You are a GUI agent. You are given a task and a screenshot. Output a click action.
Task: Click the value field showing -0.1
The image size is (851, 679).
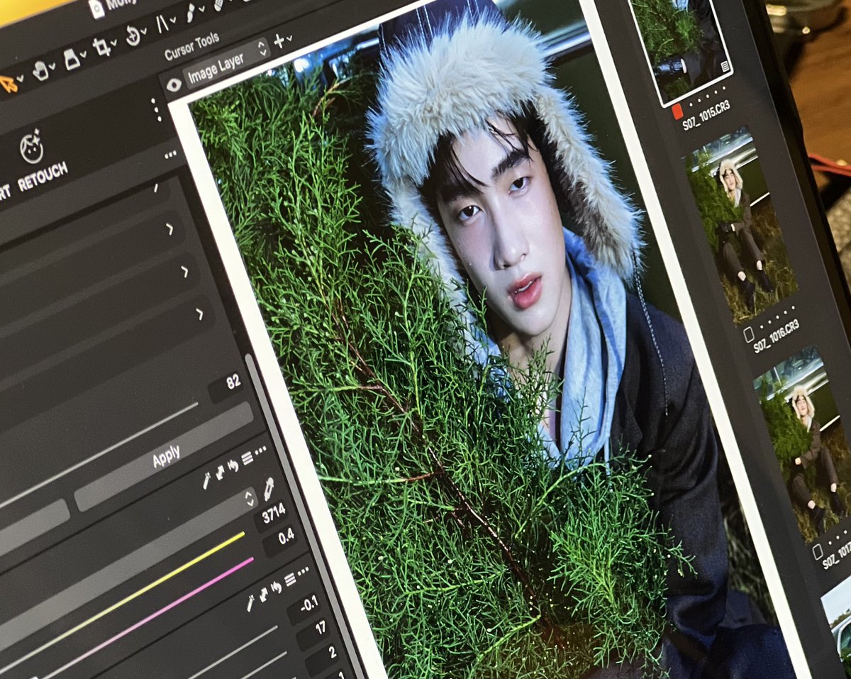point(306,609)
